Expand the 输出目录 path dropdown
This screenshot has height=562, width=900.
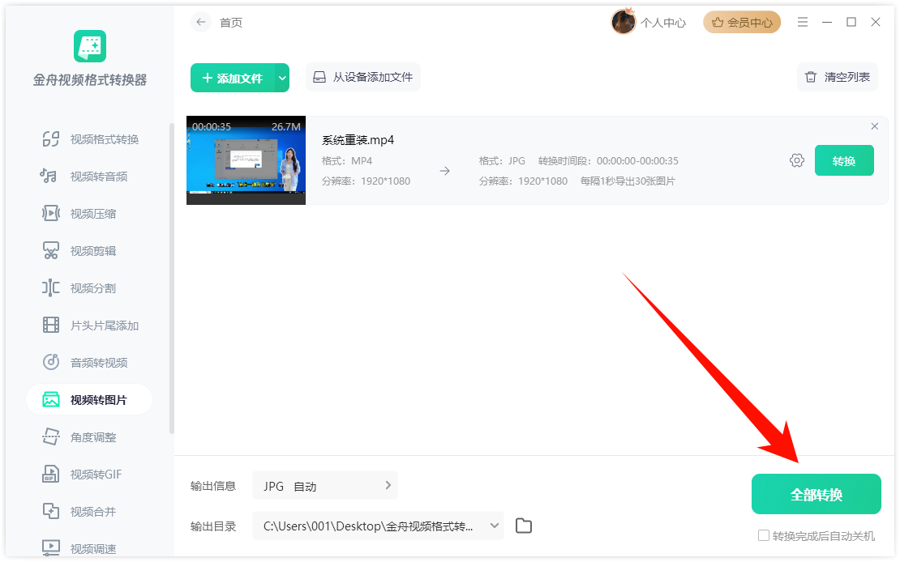[492, 526]
